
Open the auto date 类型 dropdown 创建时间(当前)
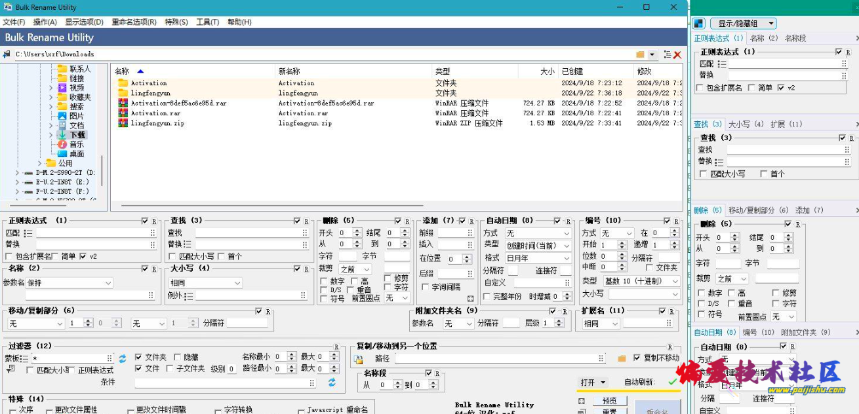pos(538,246)
